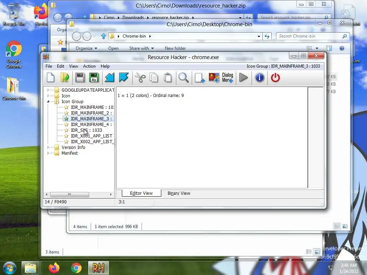Open the Action menu
367x275 pixels.
coord(89,66)
